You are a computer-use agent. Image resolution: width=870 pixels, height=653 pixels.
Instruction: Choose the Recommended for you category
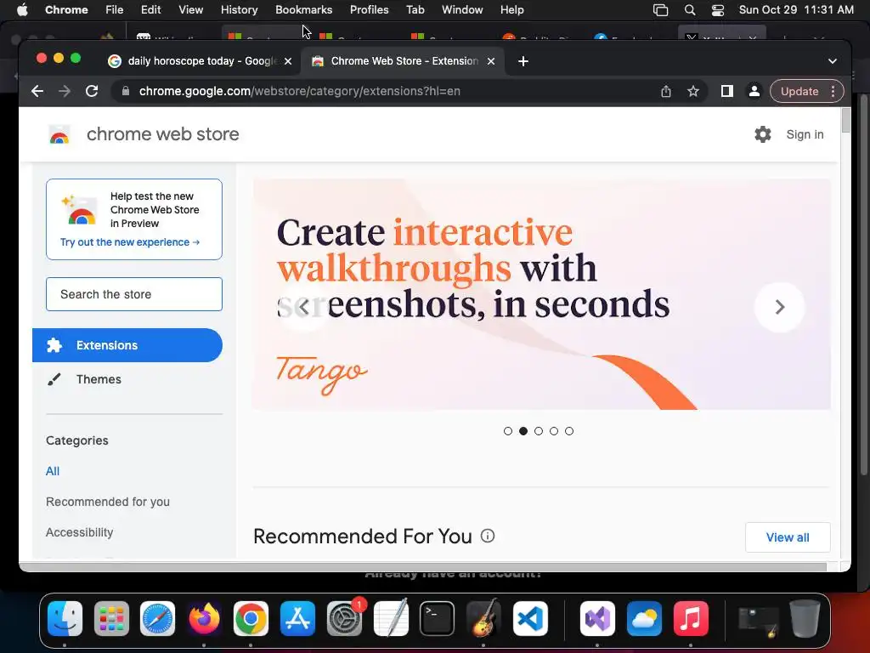coord(108,502)
